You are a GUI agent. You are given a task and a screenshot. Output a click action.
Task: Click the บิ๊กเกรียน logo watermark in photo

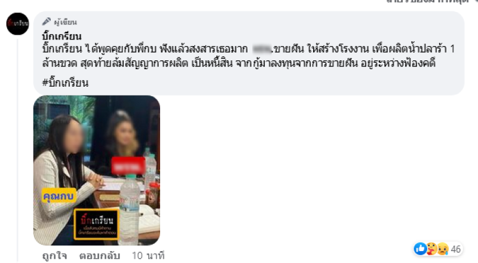(x=96, y=224)
